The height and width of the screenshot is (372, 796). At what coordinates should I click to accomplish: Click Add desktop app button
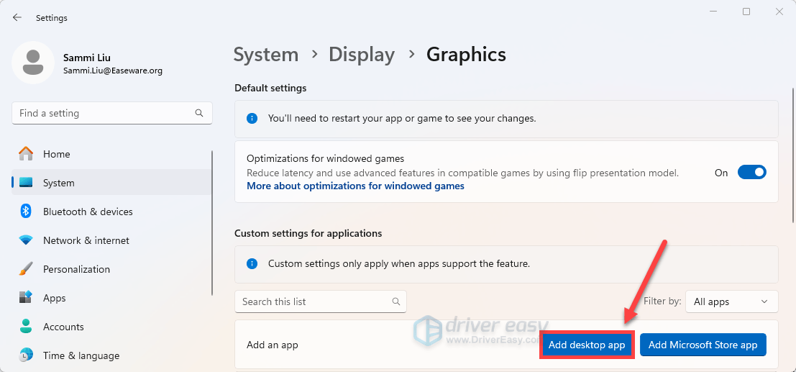587,345
